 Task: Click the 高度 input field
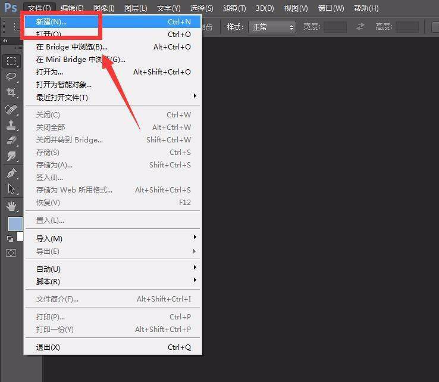pyautogui.click(x=407, y=27)
